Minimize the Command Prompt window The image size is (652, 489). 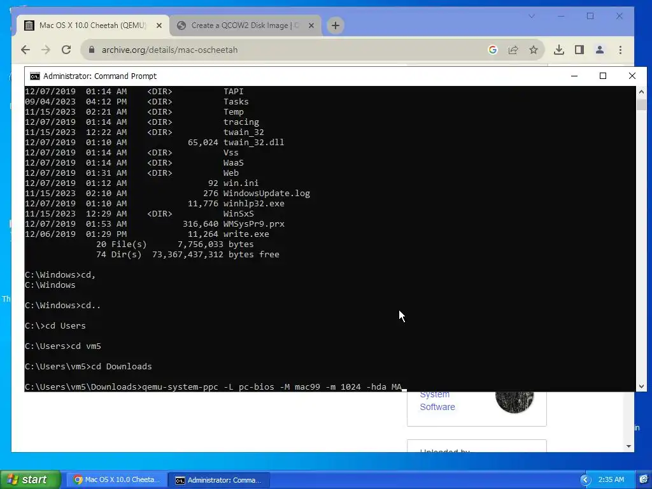pyautogui.click(x=574, y=76)
